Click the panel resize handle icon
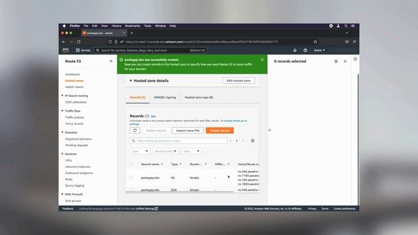 coord(270,131)
